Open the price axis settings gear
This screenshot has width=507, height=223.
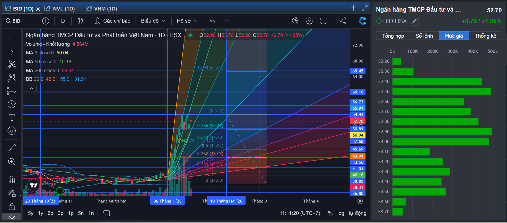(x=360, y=201)
